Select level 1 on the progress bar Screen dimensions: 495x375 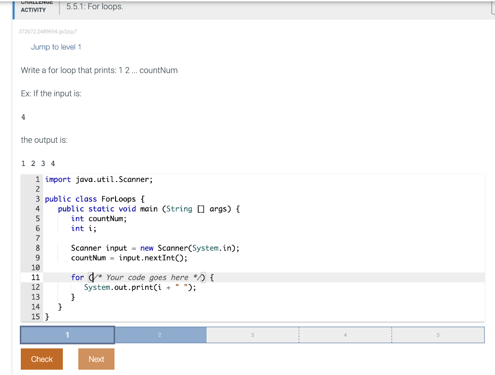click(67, 334)
